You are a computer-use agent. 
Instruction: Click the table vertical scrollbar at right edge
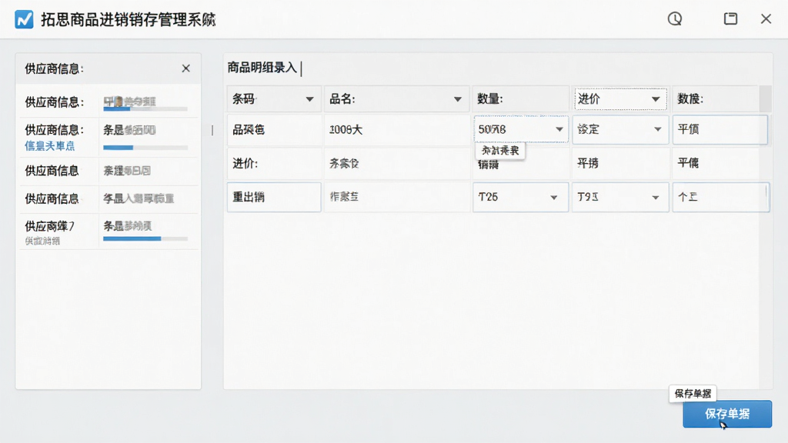click(x=765, y=99)
